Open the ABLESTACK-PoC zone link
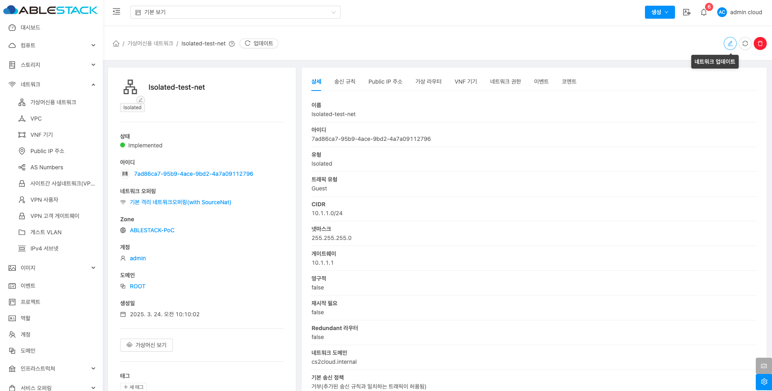772x391 pixels. coord(152,230)
